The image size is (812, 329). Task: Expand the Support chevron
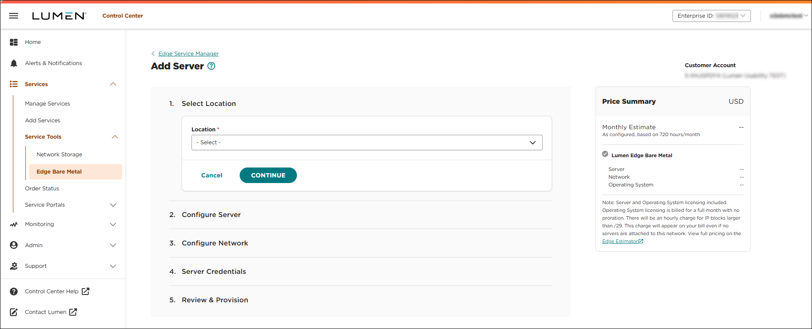pyautogui.click(x=113, y=266)
